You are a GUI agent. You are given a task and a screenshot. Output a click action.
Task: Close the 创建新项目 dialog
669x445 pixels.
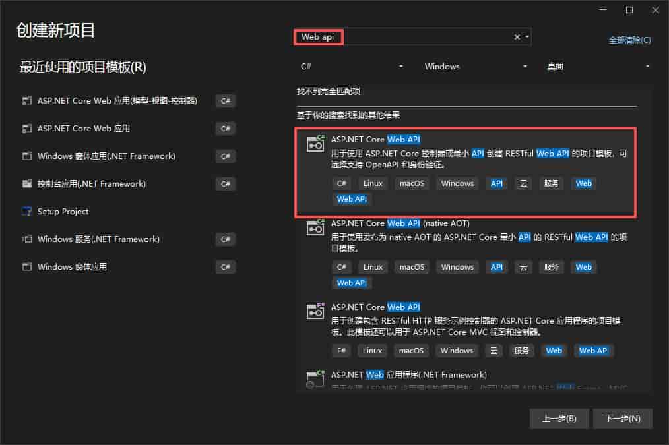655,10
